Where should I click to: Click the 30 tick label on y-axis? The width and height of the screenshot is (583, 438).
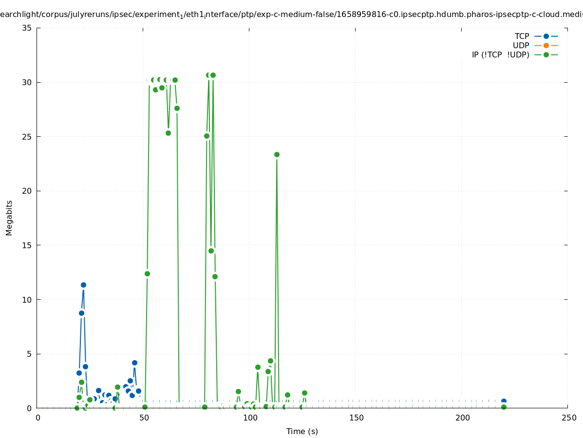pos(27,82)
